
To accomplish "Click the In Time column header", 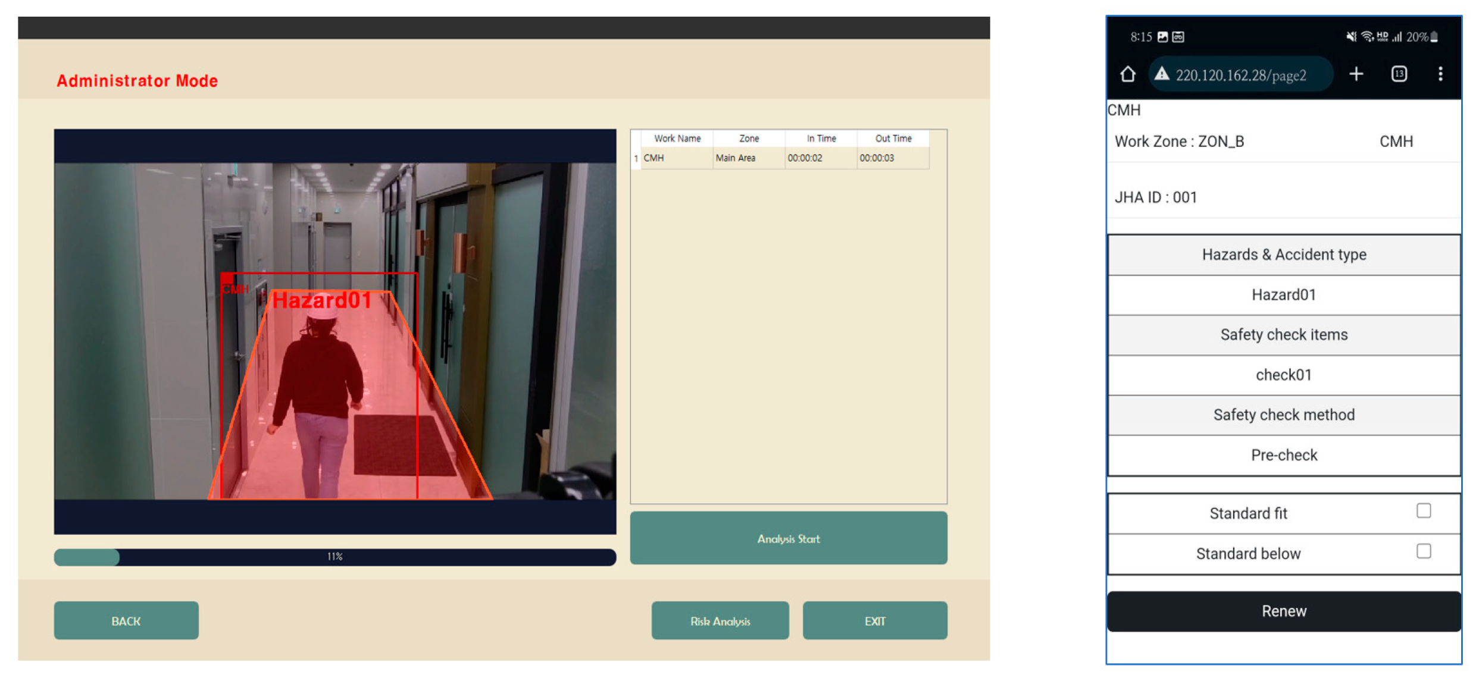I will pos(821,139).
